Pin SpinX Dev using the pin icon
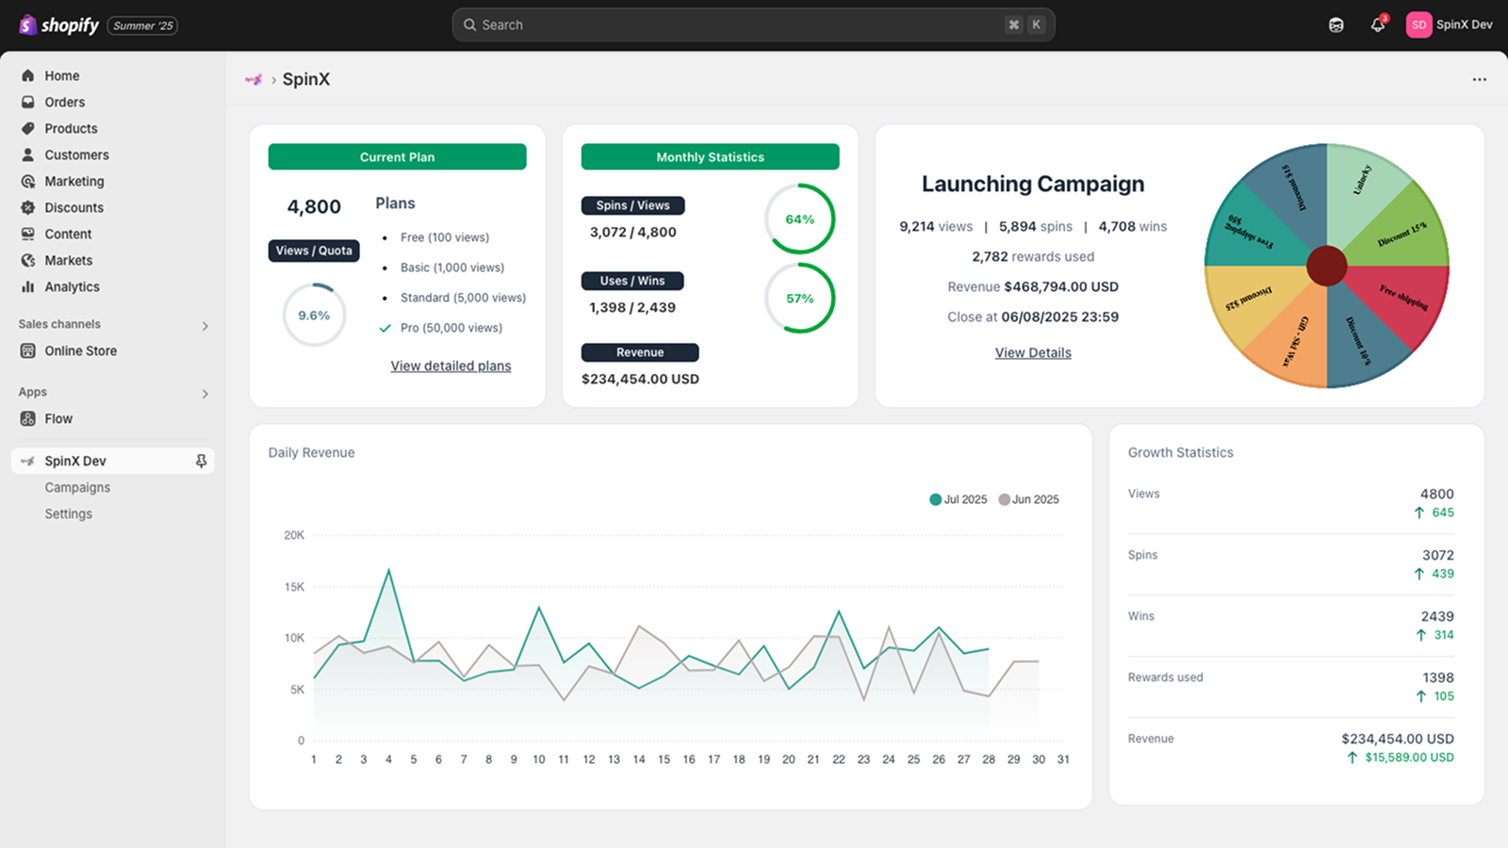Screen dimensions: 1508x848 (201, 461)
